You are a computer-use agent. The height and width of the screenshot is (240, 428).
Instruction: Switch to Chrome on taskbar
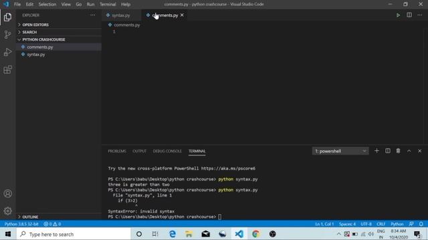click(x=255, y=234)
